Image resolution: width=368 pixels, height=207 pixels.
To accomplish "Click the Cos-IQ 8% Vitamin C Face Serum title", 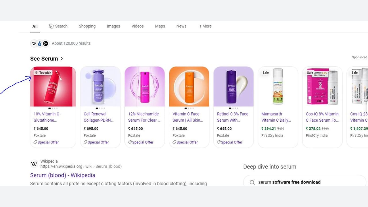I will (x=322, y=117).
